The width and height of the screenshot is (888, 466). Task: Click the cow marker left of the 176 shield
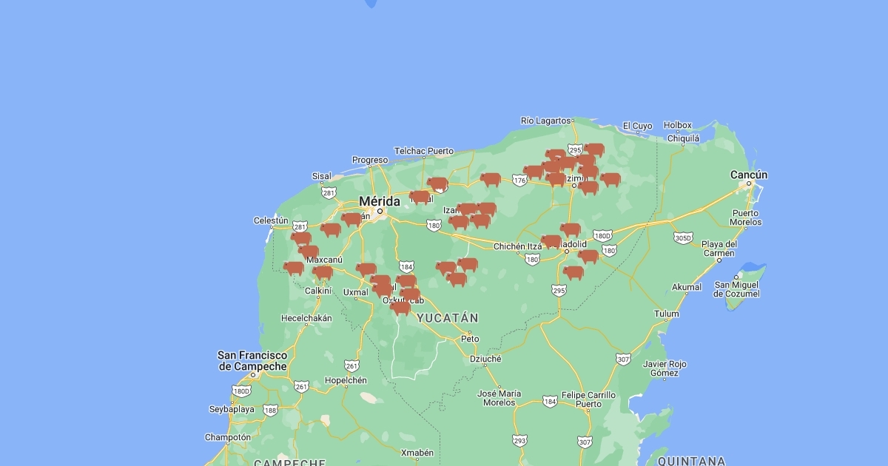(491, 179)
